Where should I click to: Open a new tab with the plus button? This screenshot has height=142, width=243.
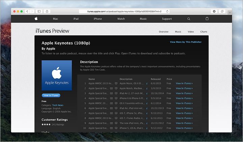(x=230, y=12)
